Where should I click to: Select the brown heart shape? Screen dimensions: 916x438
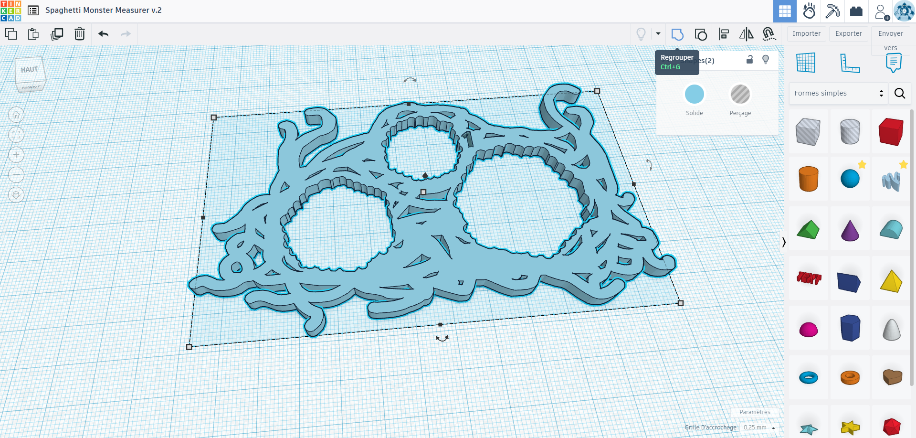tap(892, 377)
